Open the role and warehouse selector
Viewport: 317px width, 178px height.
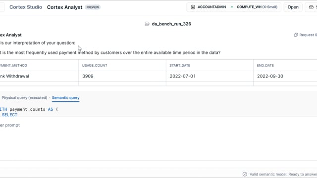pyautogui.click(x=234, y=7)
